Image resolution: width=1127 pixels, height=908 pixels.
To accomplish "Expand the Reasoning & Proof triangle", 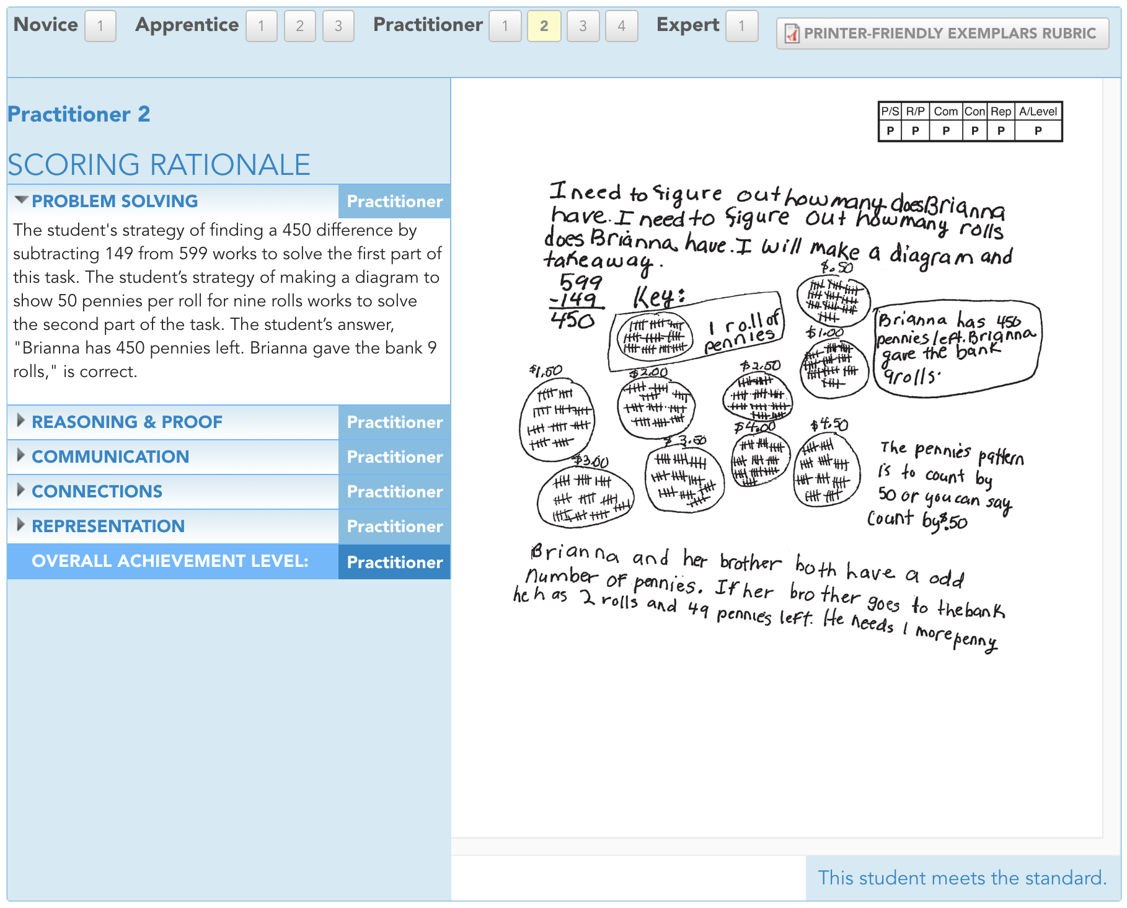I will point(21,421).
